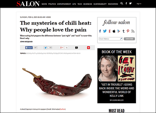Click the red plus more-sharing icon

tap(89, 48)
